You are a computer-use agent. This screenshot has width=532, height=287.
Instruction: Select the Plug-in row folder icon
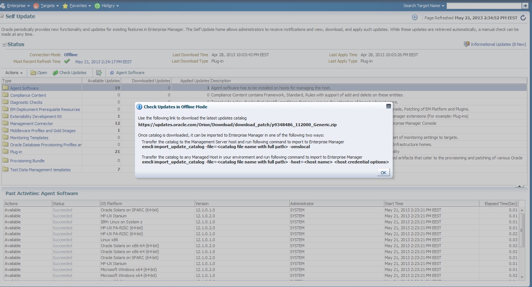[x=5, y=152]
